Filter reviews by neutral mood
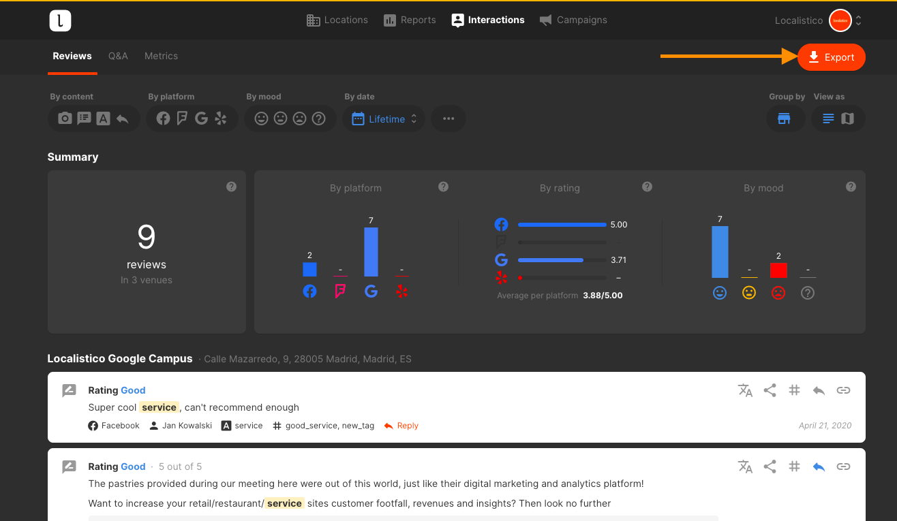 click(x=280, y=119)
